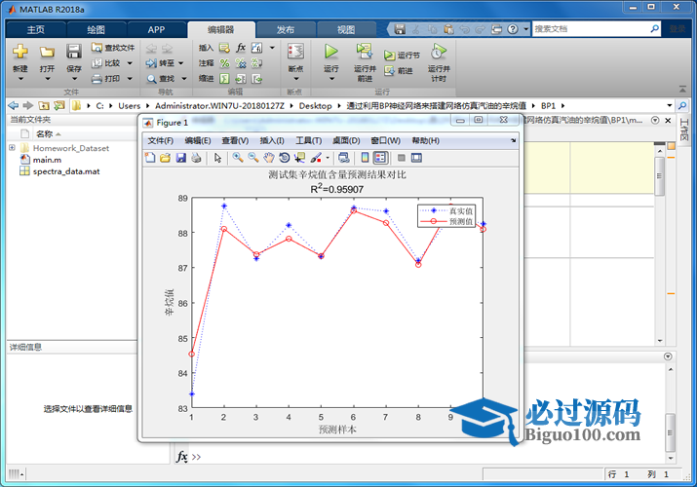Toggle the Insert Colorbar button
Image resolution: width=697 pixels, height=487 pixels.
pos(366,157)
